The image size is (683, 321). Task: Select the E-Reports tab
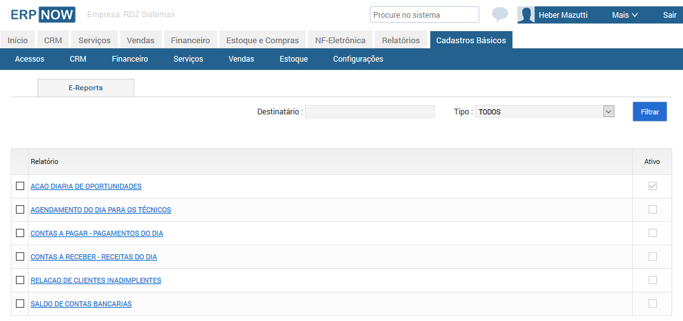coord(86,88)
